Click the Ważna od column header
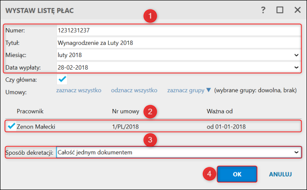This screenshot has height=190, width=307. click(219, 111)
